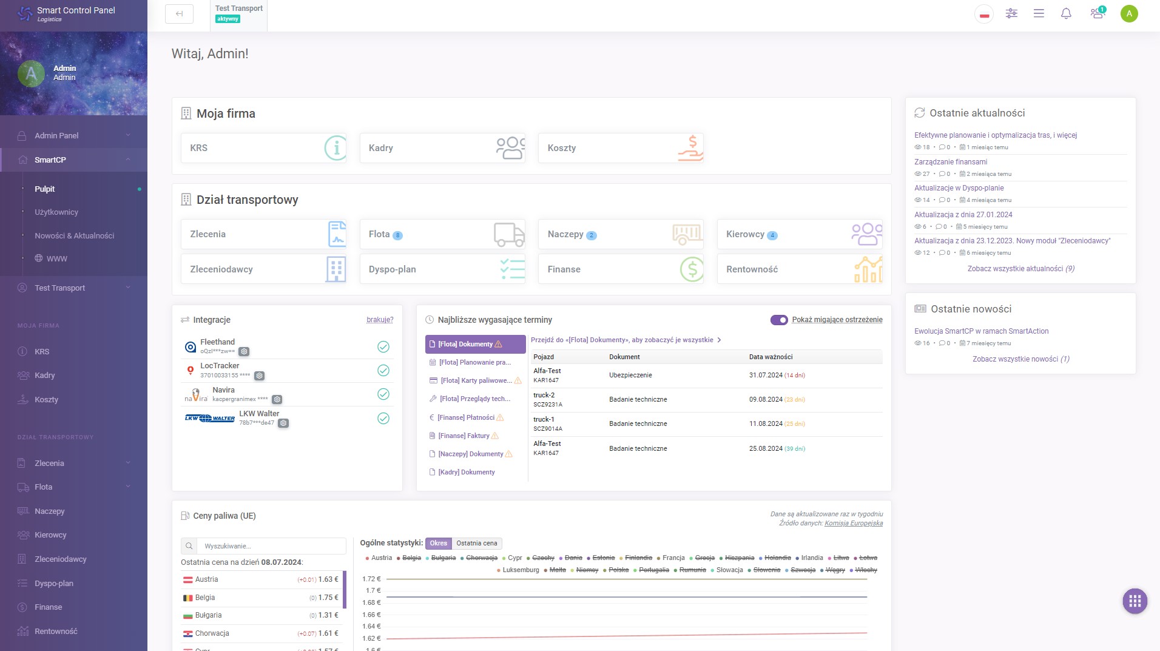Open the hamburger menu icon in the top bar
Image resolution: width=1160 pixels, height=651 pixels.
(x=1039, y=13)
